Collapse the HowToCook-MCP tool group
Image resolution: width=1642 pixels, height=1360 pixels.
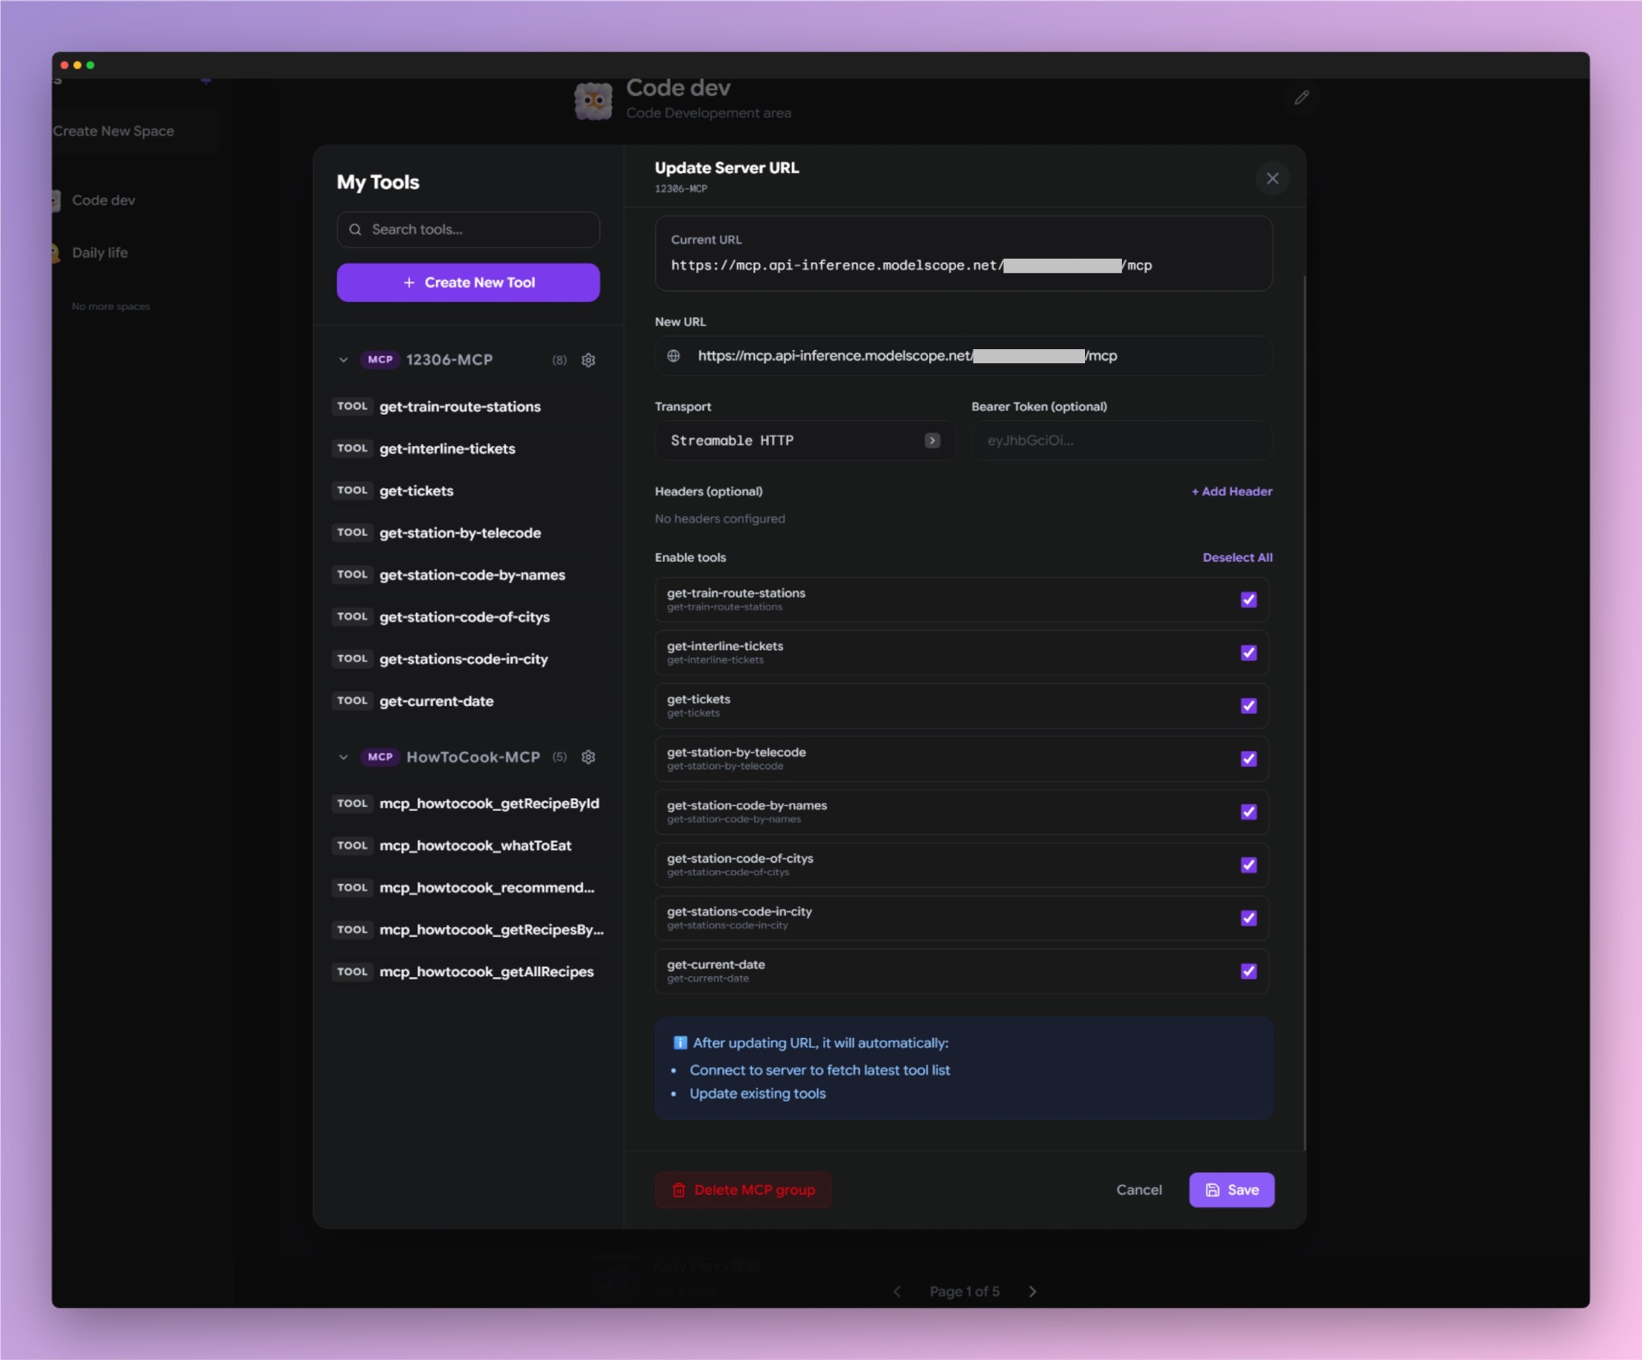[343, 757]
